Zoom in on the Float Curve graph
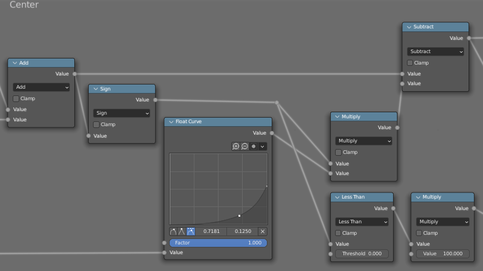This screenshot has height=271, width=483. (236, 146)
